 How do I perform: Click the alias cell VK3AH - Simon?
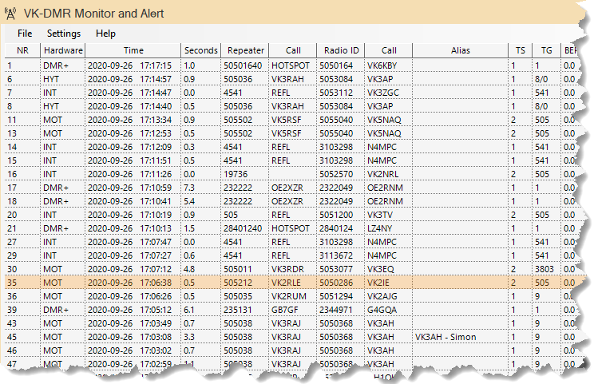(445, 337)
